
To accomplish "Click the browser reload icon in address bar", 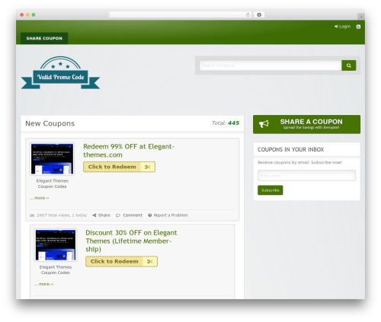I will point(248,14).
